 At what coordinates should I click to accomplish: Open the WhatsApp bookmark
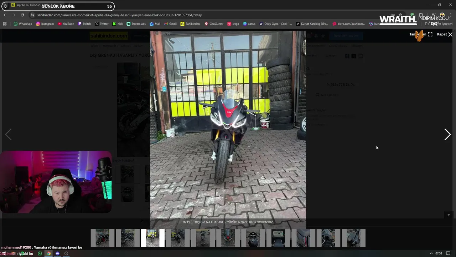pyautogui.click(x=23, y=24)
